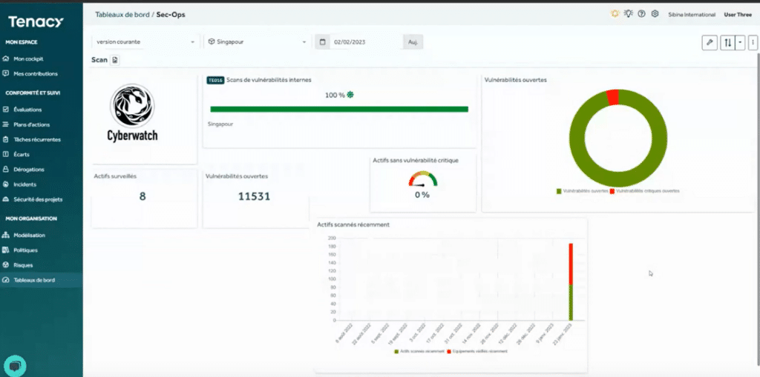Toggle the Équipements vérifiés récemment legend entry
This screenshot has width=760, height=377.
pyautogui.click(x=477, y=351)
